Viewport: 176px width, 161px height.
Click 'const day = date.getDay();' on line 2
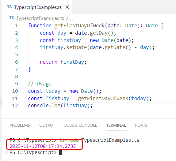[x=78, y=33]
